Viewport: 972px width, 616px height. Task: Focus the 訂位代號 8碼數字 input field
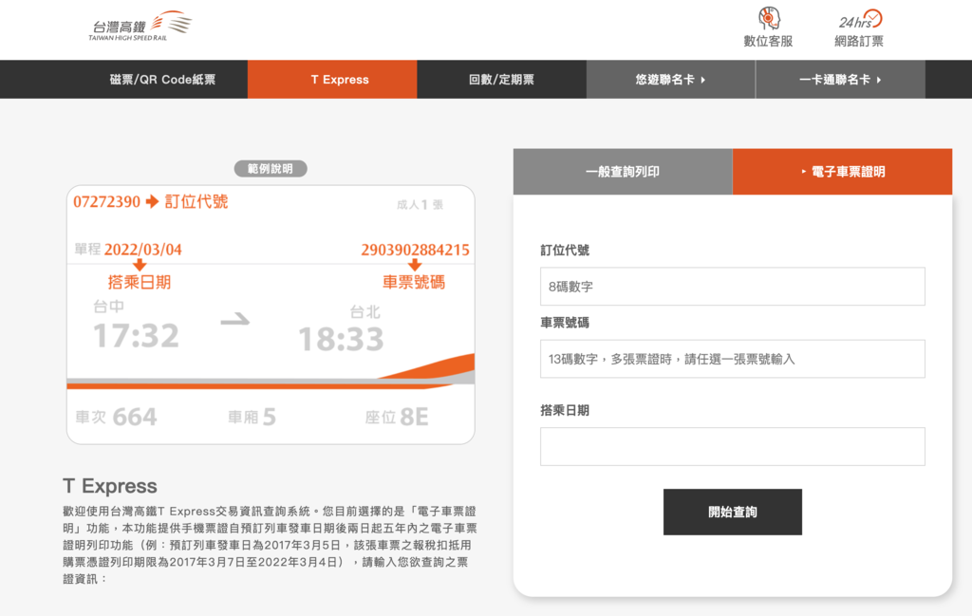733,287
